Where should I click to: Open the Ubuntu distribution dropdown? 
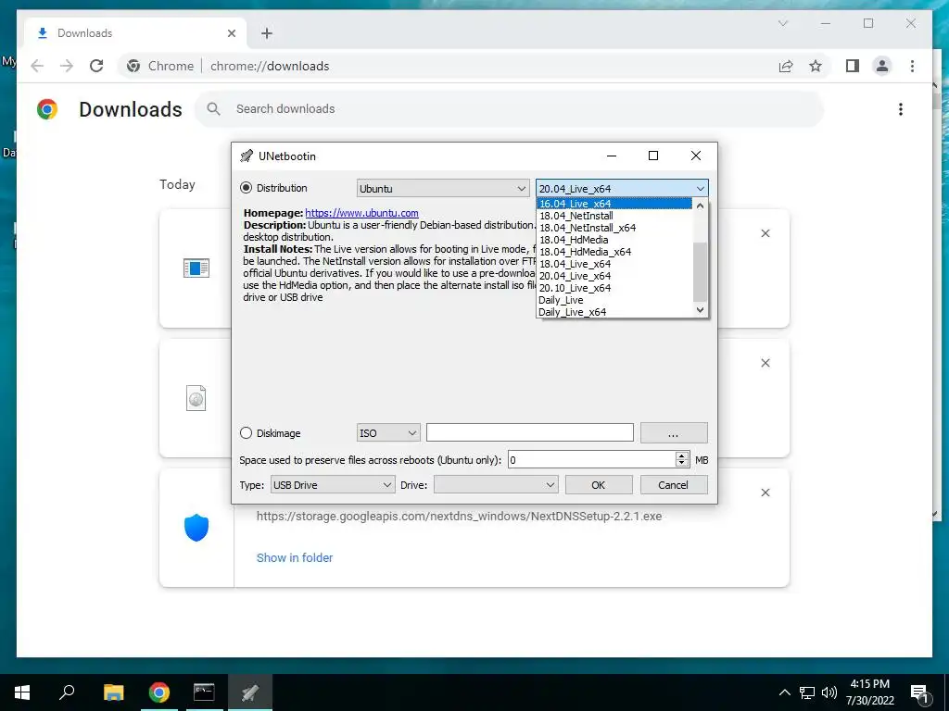(x=442, y=189)
